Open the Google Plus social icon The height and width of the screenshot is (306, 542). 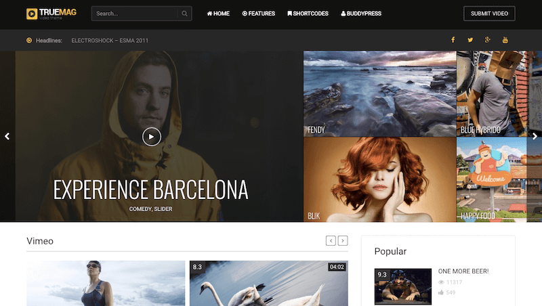tap(488, 40)
